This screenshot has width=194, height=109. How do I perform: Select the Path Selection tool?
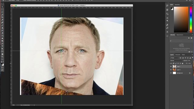click(2, 49)
